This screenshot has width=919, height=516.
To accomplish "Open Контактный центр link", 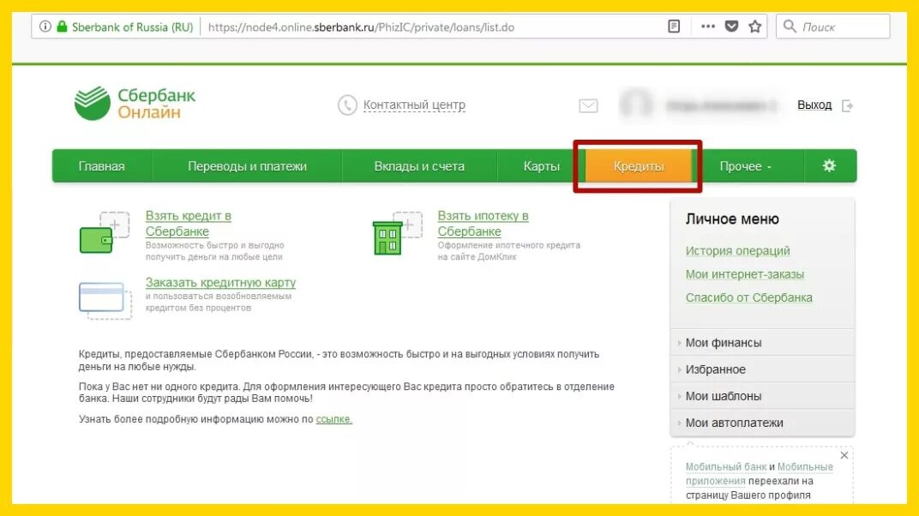I will tap(414, 105).
